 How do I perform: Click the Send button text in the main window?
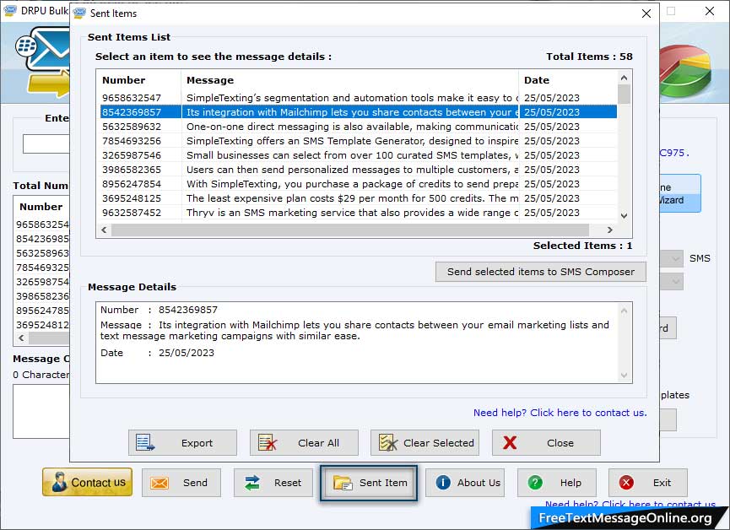(x=195, y=483)
